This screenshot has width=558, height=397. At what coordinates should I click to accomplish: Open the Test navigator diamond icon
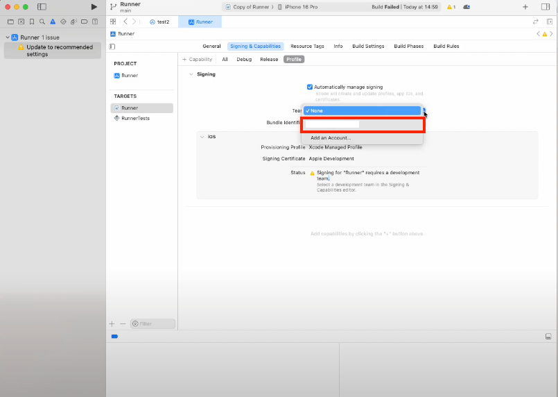click(63, 22)
